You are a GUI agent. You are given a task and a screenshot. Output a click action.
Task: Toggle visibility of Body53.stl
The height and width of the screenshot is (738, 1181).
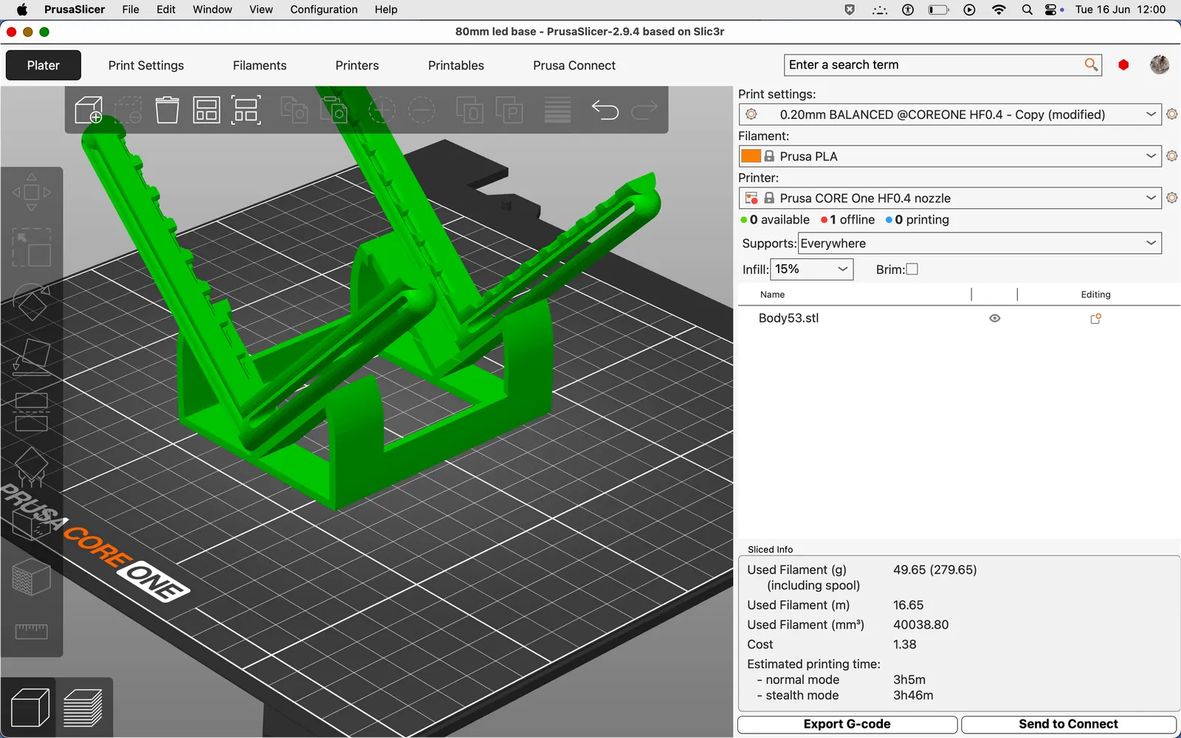coord(995,318)
